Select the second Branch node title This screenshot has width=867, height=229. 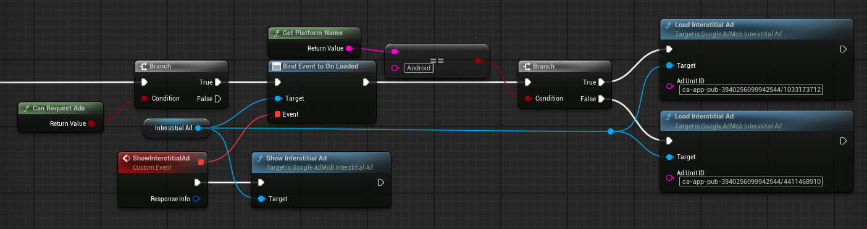543,66
